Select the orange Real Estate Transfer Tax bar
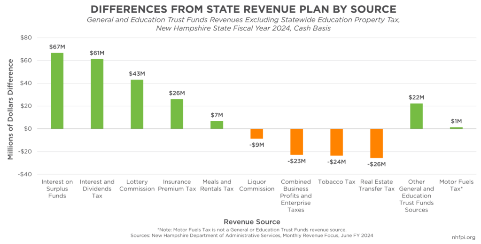This screenshot has width=481, height=244. (x=376, y=143)
